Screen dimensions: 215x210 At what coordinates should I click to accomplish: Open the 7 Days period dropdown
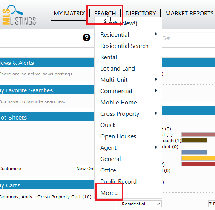click(x=212, y=204)
